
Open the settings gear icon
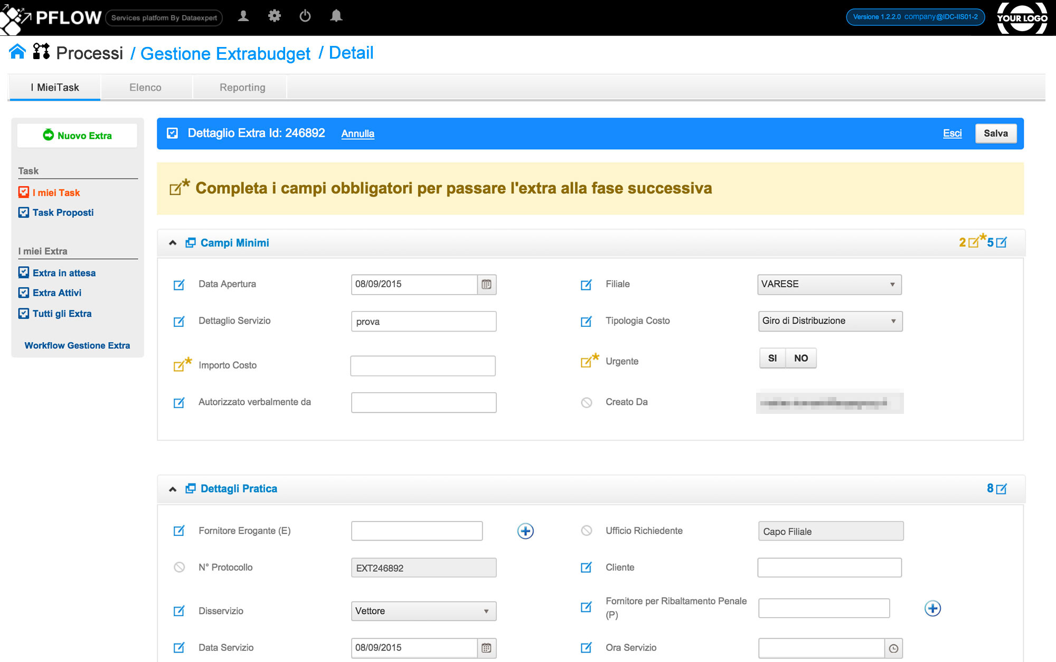point(274,16)
